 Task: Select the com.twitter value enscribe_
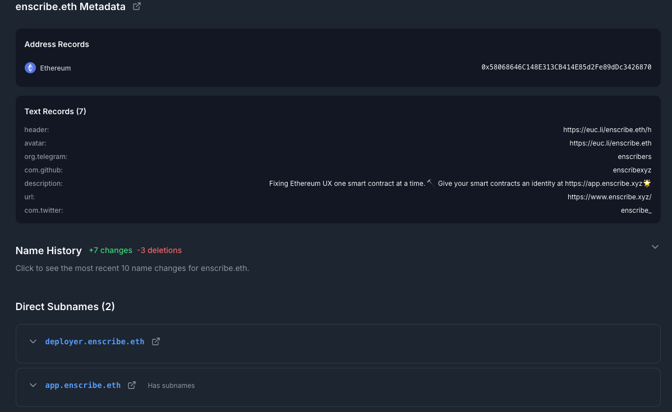click(x=636, y=210)
